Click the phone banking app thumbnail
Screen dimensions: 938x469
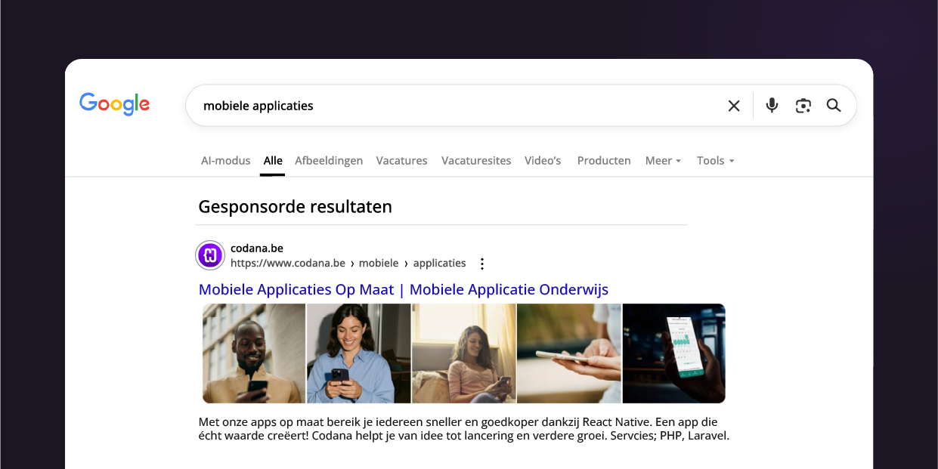click(x=673, y=353)
